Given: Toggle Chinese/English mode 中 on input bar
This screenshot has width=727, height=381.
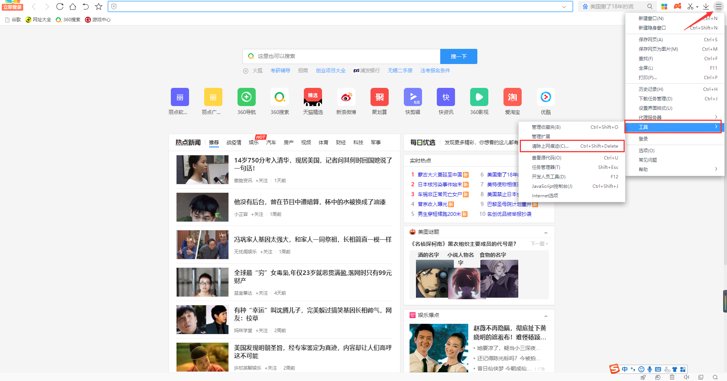Looking at the screenshot, I should tap(625, 369).
